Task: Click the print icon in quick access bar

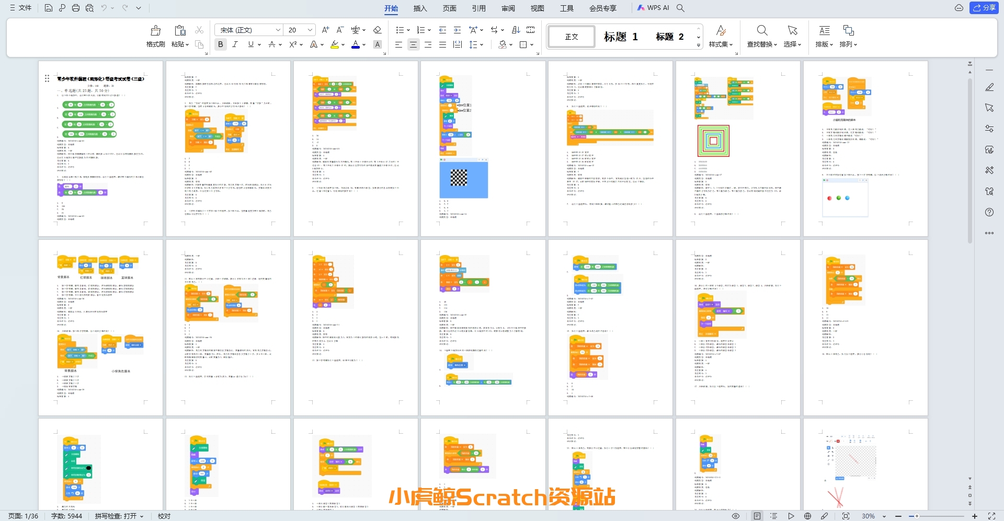Action: point(76,8)
